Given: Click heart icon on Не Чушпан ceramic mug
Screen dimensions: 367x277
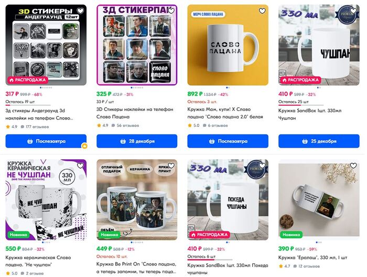Looking at the screenshot, I should tap(80, 165).
